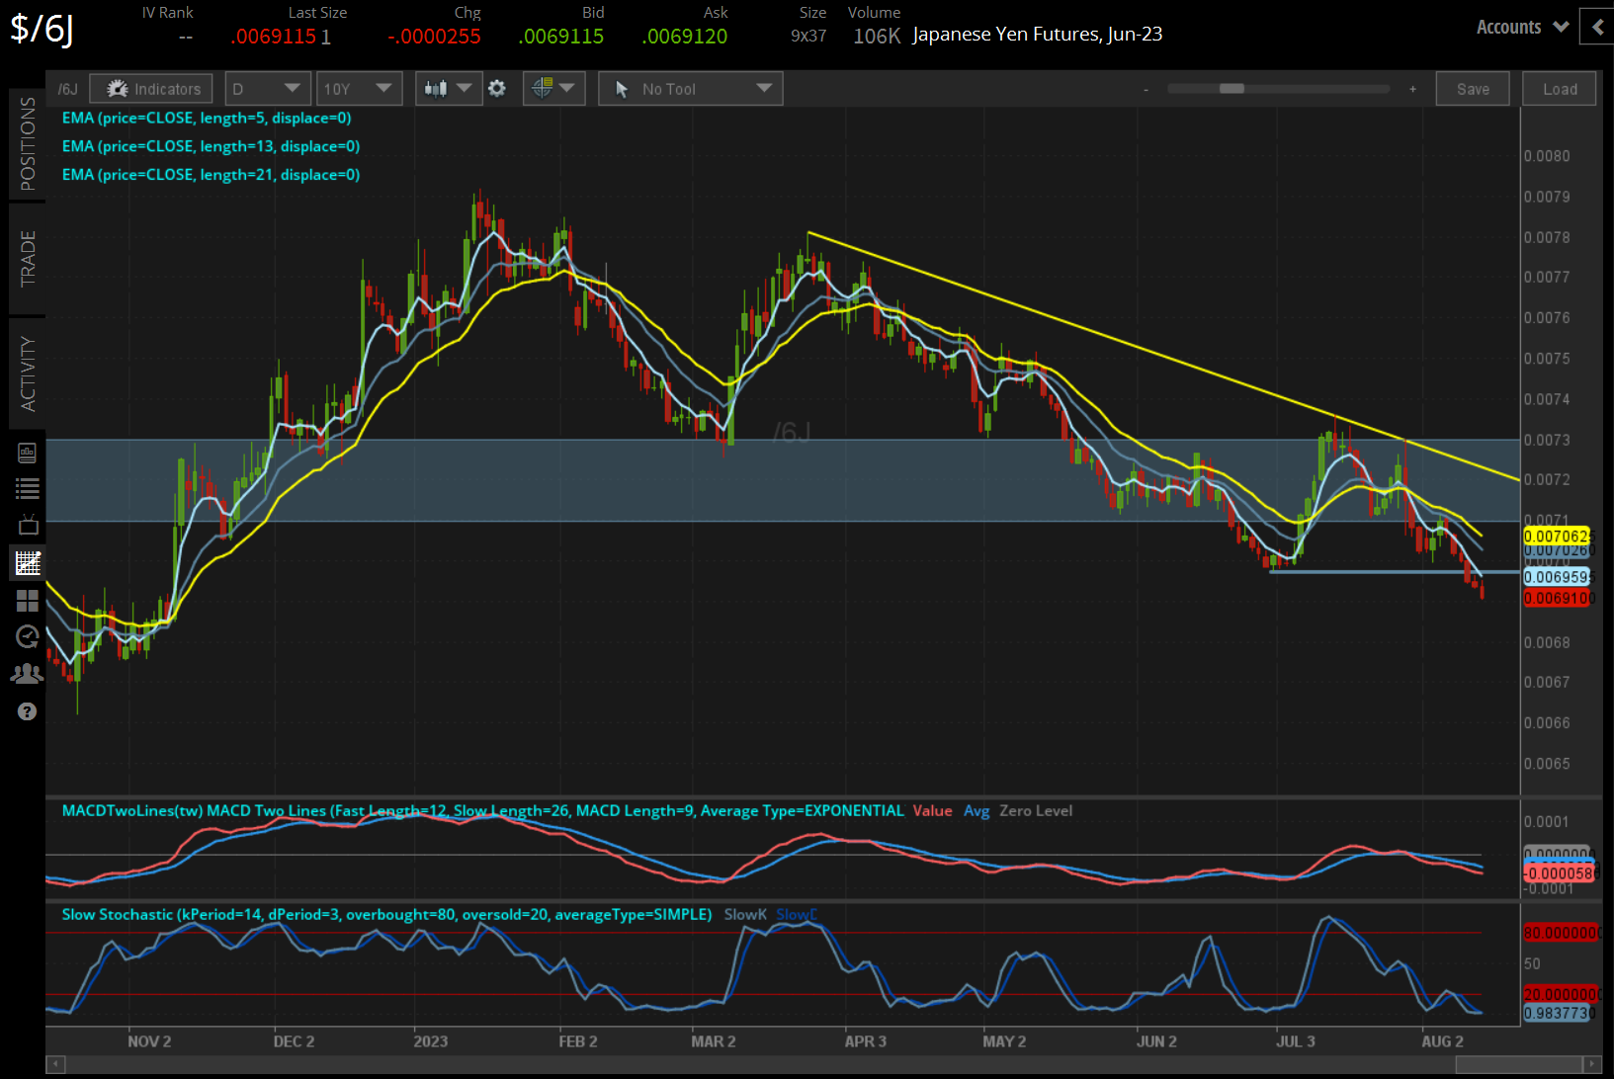
Task: Toggle the SlowK line in Slow Stochastic
Action: pos(745,914)
